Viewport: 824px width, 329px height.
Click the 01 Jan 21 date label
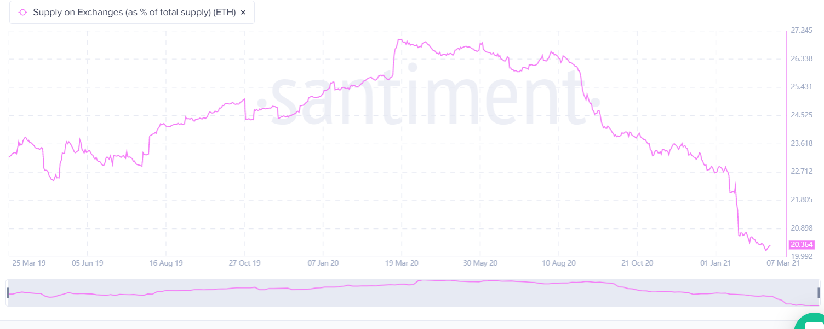(x=716, y=263)
